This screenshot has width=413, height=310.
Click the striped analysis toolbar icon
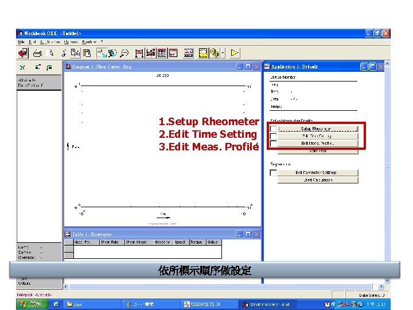[188, 53]
